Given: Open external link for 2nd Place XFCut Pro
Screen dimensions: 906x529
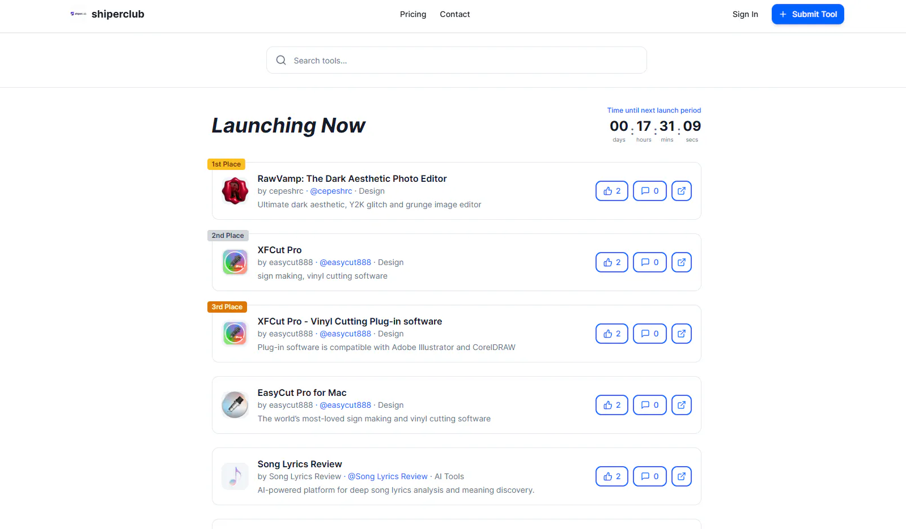Looking at the screenshot, I should coord(681,262).
